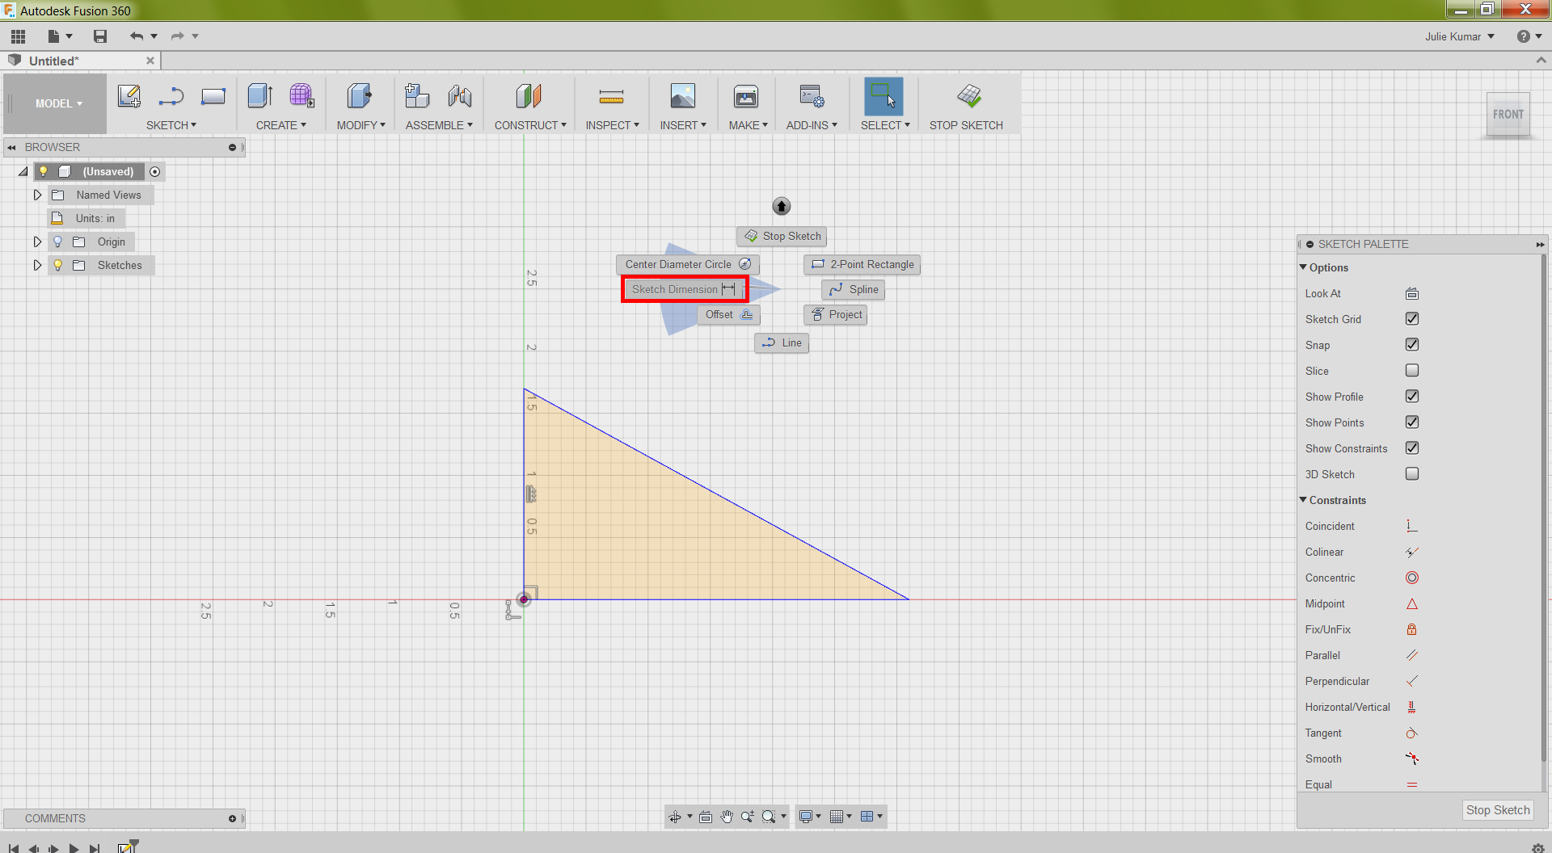Click the Create Form sculpt icon
This screenshot has height=853, width=1552.
click(302, 96)
